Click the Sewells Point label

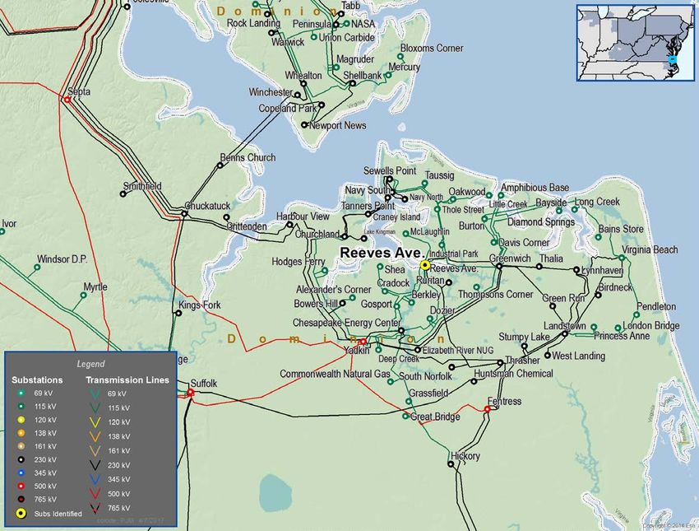click(x=390, y=170)
